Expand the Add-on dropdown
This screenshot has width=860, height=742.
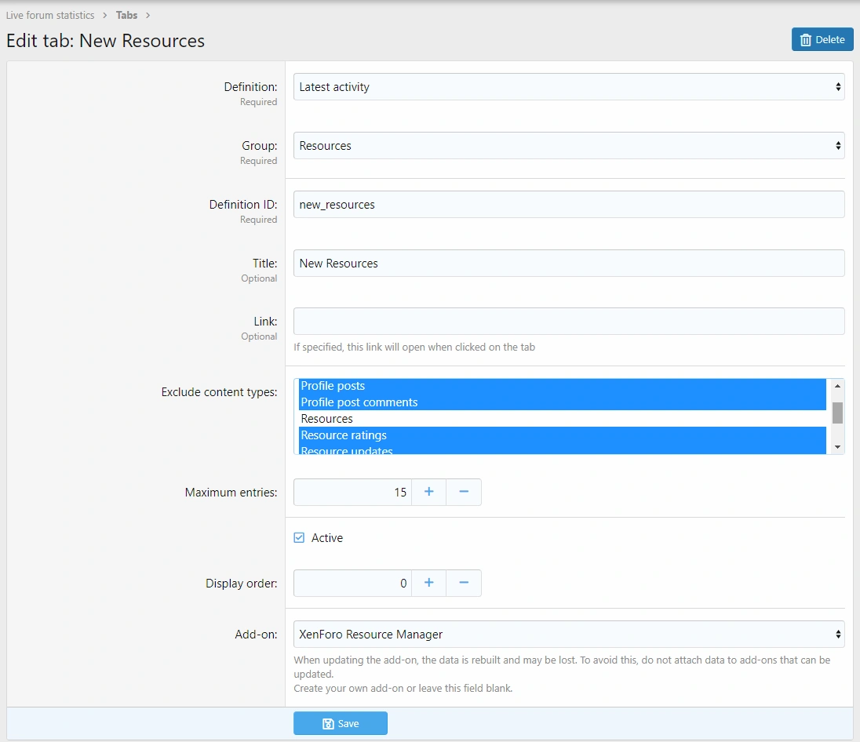pos(568,635)
